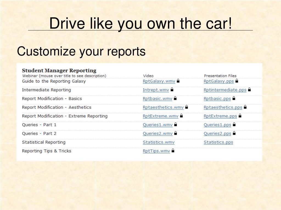Click the lock icon beside Queries1.pps
Viewport: 281px width, 210px height.
(x=234, y=124)
